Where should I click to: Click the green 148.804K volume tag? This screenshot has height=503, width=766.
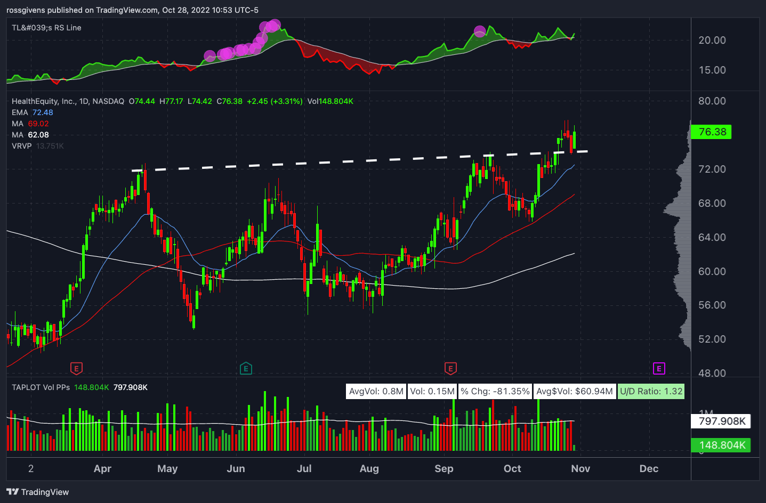tap(721, 445)
